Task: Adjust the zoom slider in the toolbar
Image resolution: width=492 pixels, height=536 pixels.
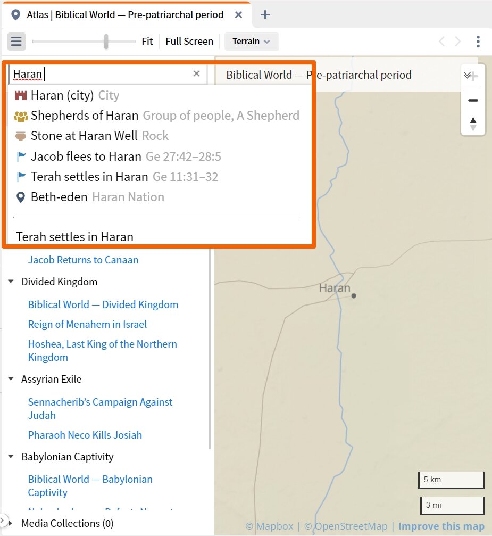Action: pos(106,41)
